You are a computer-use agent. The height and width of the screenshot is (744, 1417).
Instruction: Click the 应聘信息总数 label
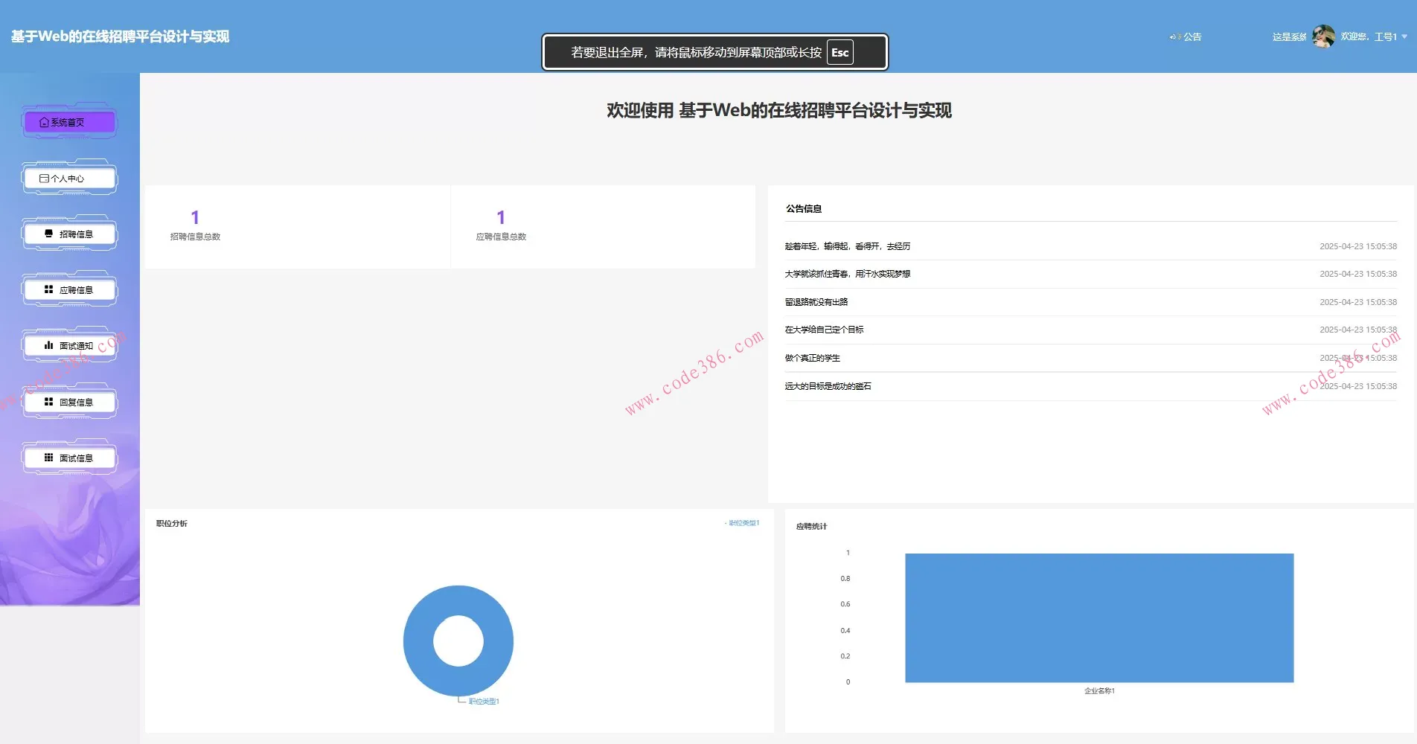click(x=501, y=237)
